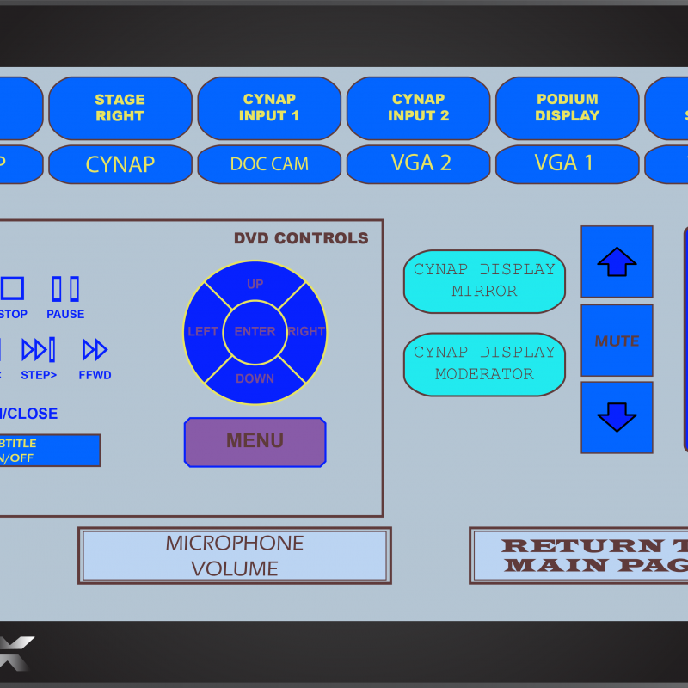Screen dimensions: 688x688
Task: Click the STEP> advance icon
Action: [38, 349]
